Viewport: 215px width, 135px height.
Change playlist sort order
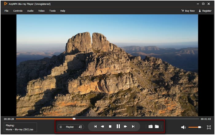80,127
